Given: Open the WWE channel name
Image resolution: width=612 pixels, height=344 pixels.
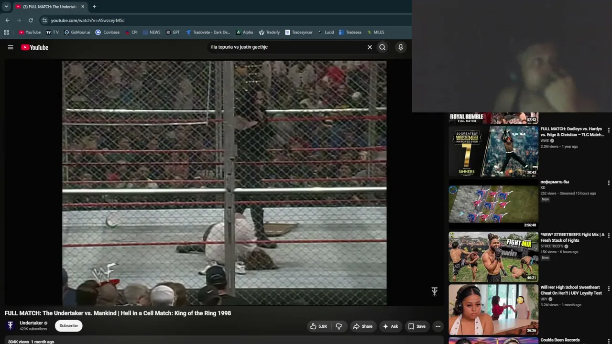Looking at the screenshot, I should point(545,141).
